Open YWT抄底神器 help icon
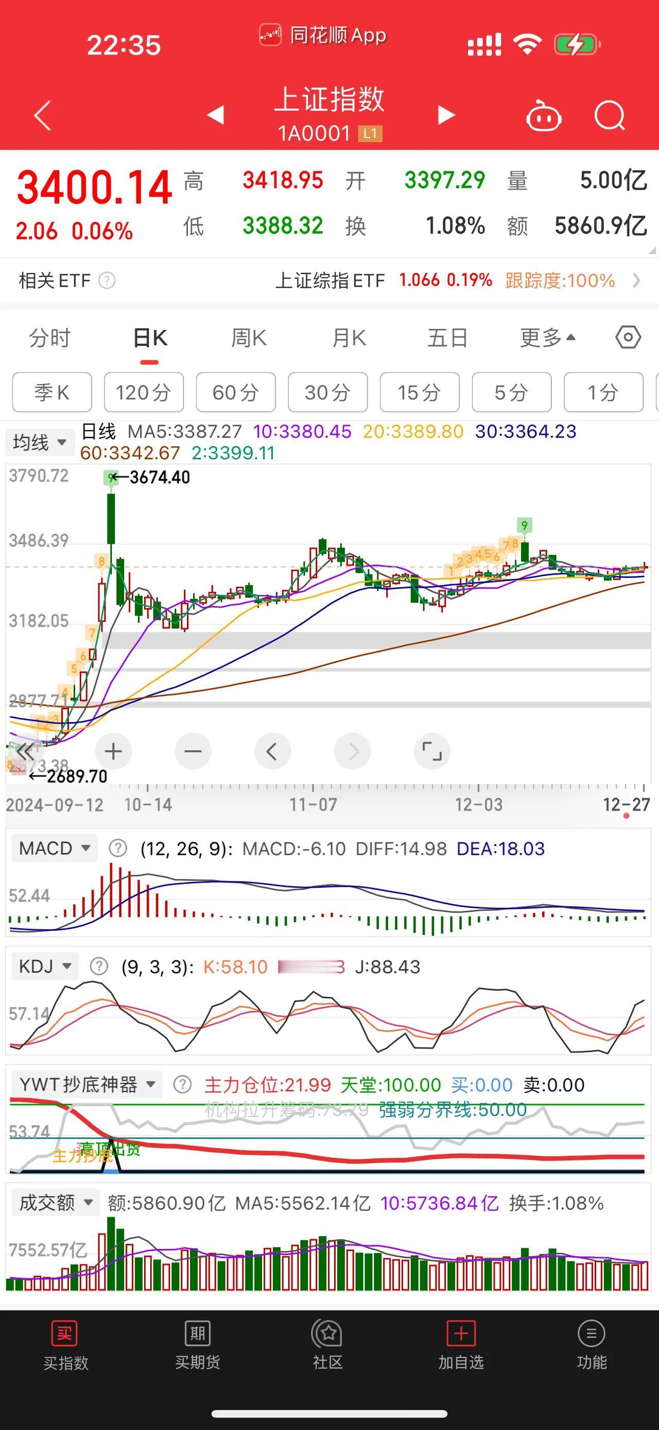Viewport: 659px width, 1430px height. click(182, 1084)
